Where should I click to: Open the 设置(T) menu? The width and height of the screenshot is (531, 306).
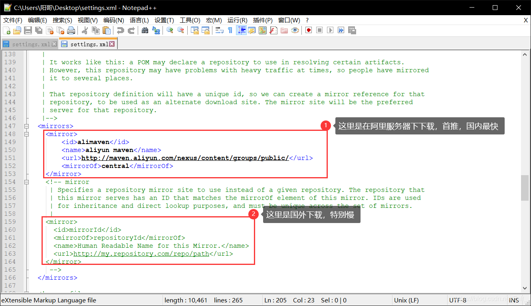click(x=164, y=20)
